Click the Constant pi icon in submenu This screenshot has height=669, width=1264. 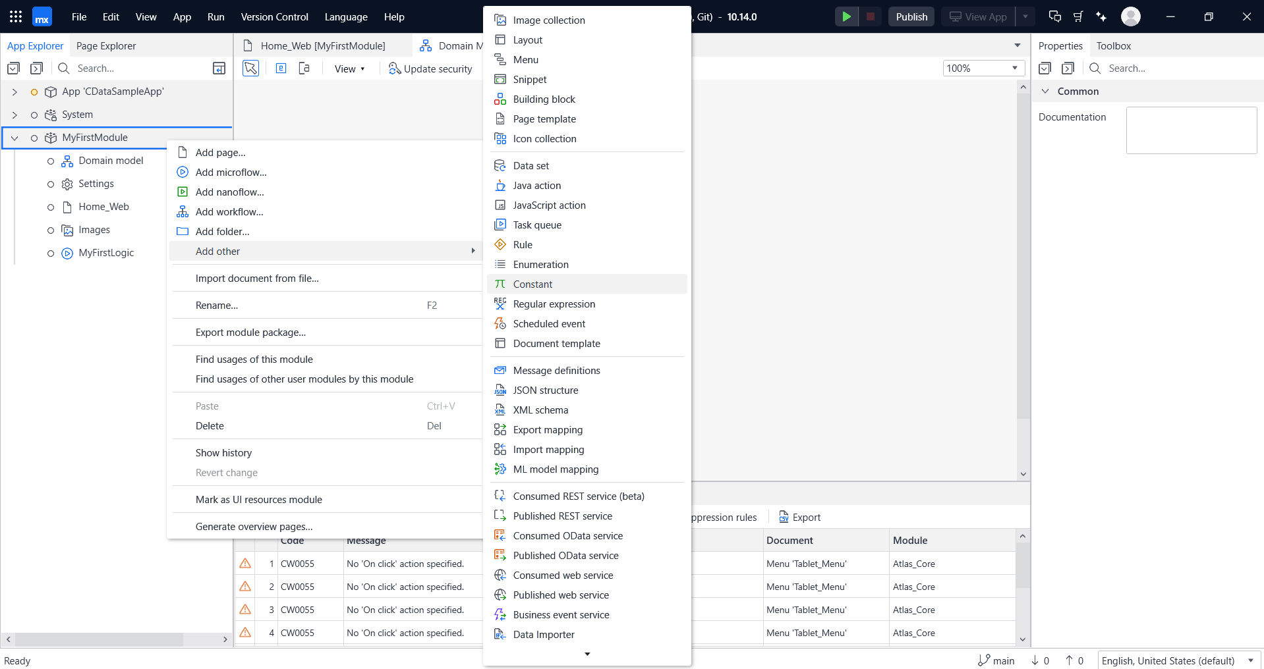coord(500,284)
